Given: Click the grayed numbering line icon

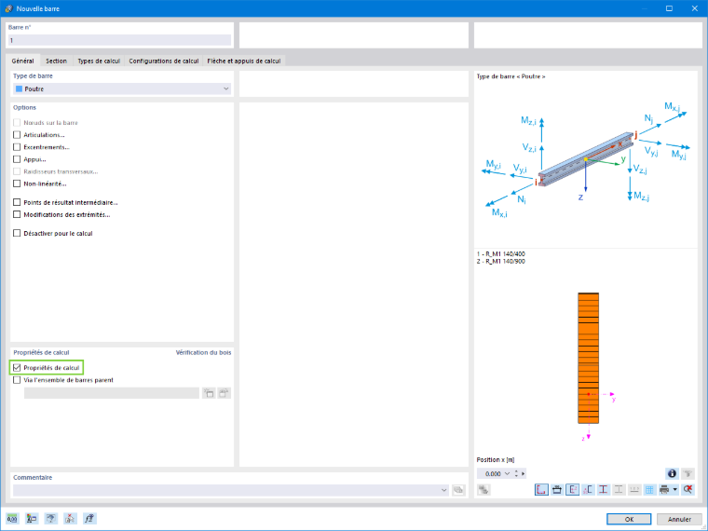Looking at the screenshot, I should (634, 489).
